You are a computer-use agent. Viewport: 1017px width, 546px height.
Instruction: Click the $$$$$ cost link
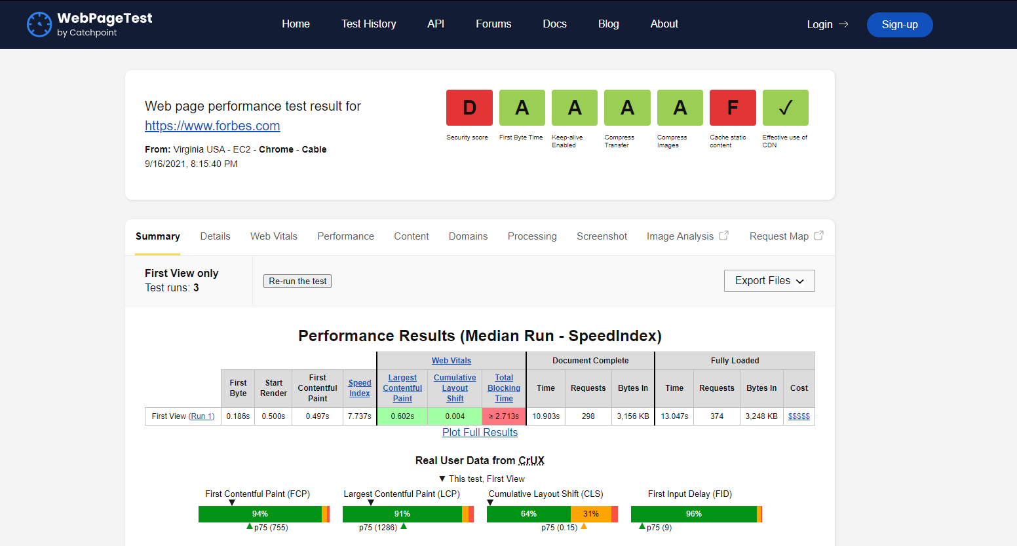(x=799, y=416)
